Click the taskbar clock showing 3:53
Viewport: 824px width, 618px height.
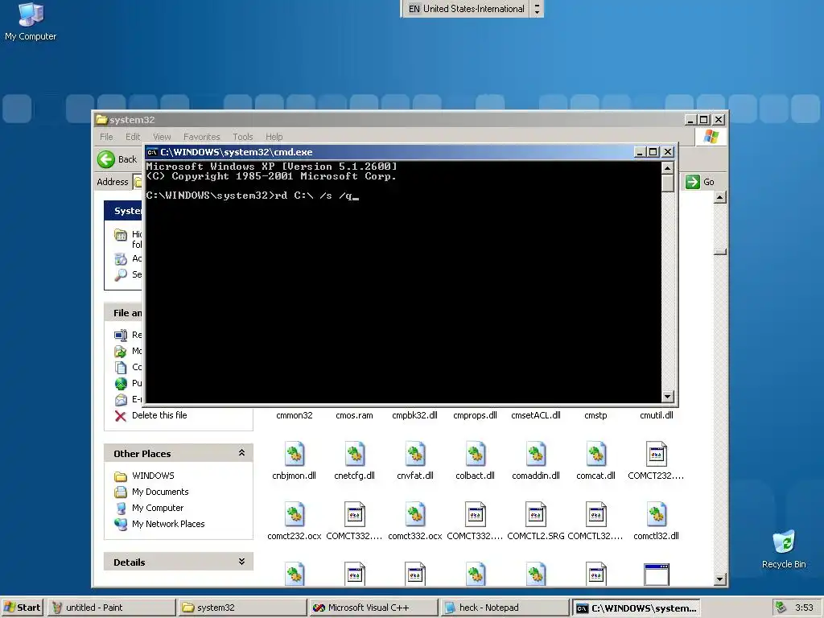point(804,608)
